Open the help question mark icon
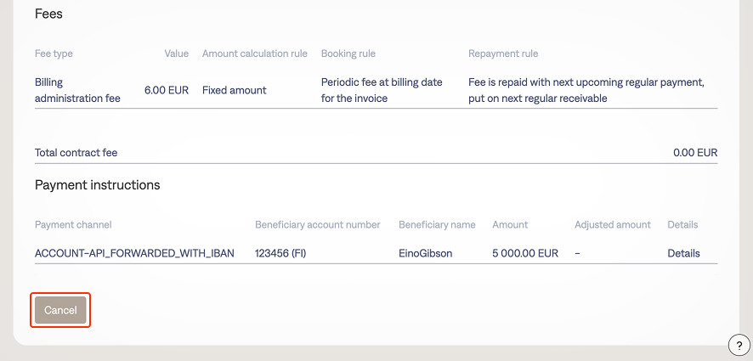The width and height of the screenshot is (753, 361). (x=739, y=345)
